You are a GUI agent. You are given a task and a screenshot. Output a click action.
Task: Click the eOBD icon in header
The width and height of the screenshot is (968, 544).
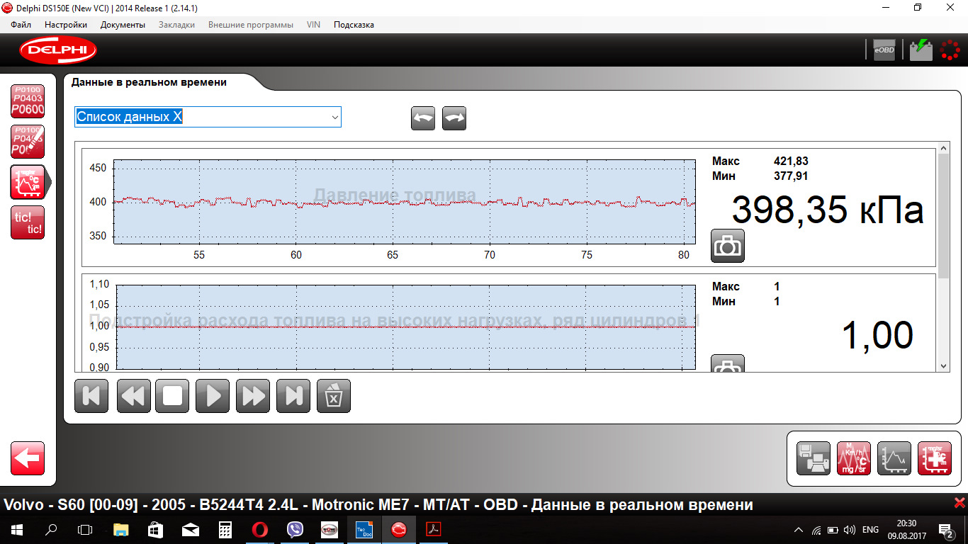(x=884, y=50)
